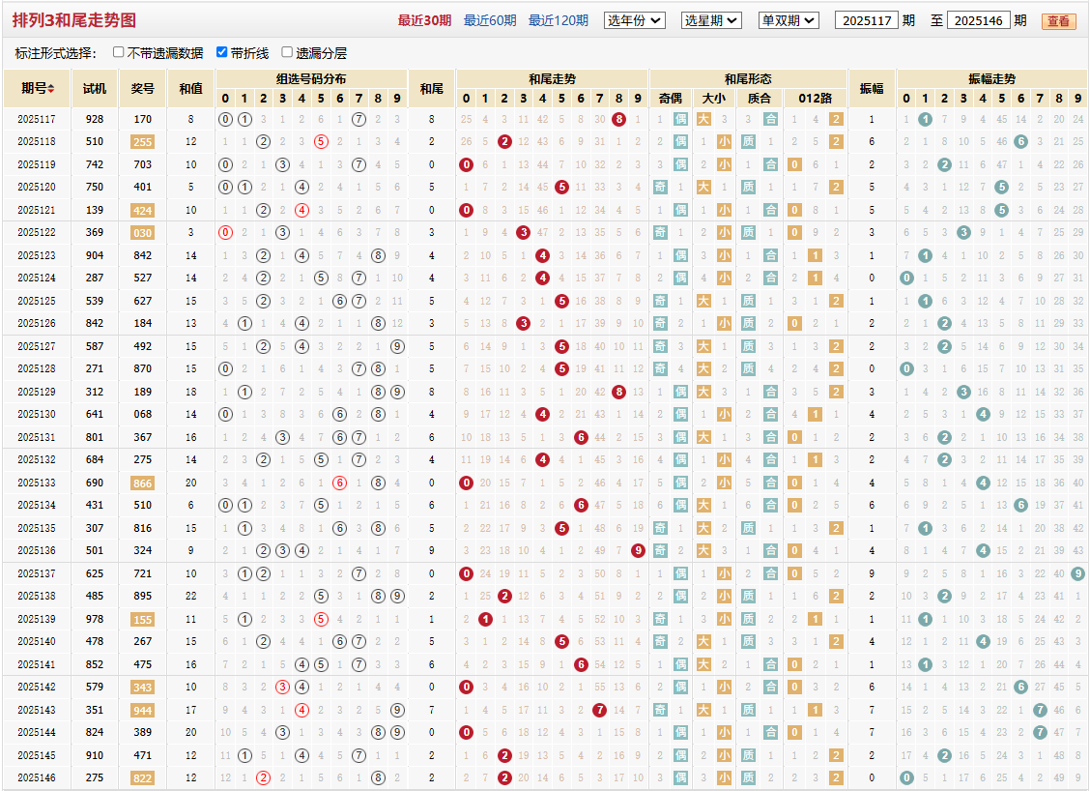
Task: Open the 单双期 dropdown
Action: pyautogui.click(x=789, y=21)
